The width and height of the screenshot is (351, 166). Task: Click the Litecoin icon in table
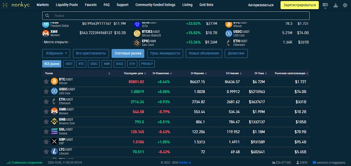click(x=54, y=152)
